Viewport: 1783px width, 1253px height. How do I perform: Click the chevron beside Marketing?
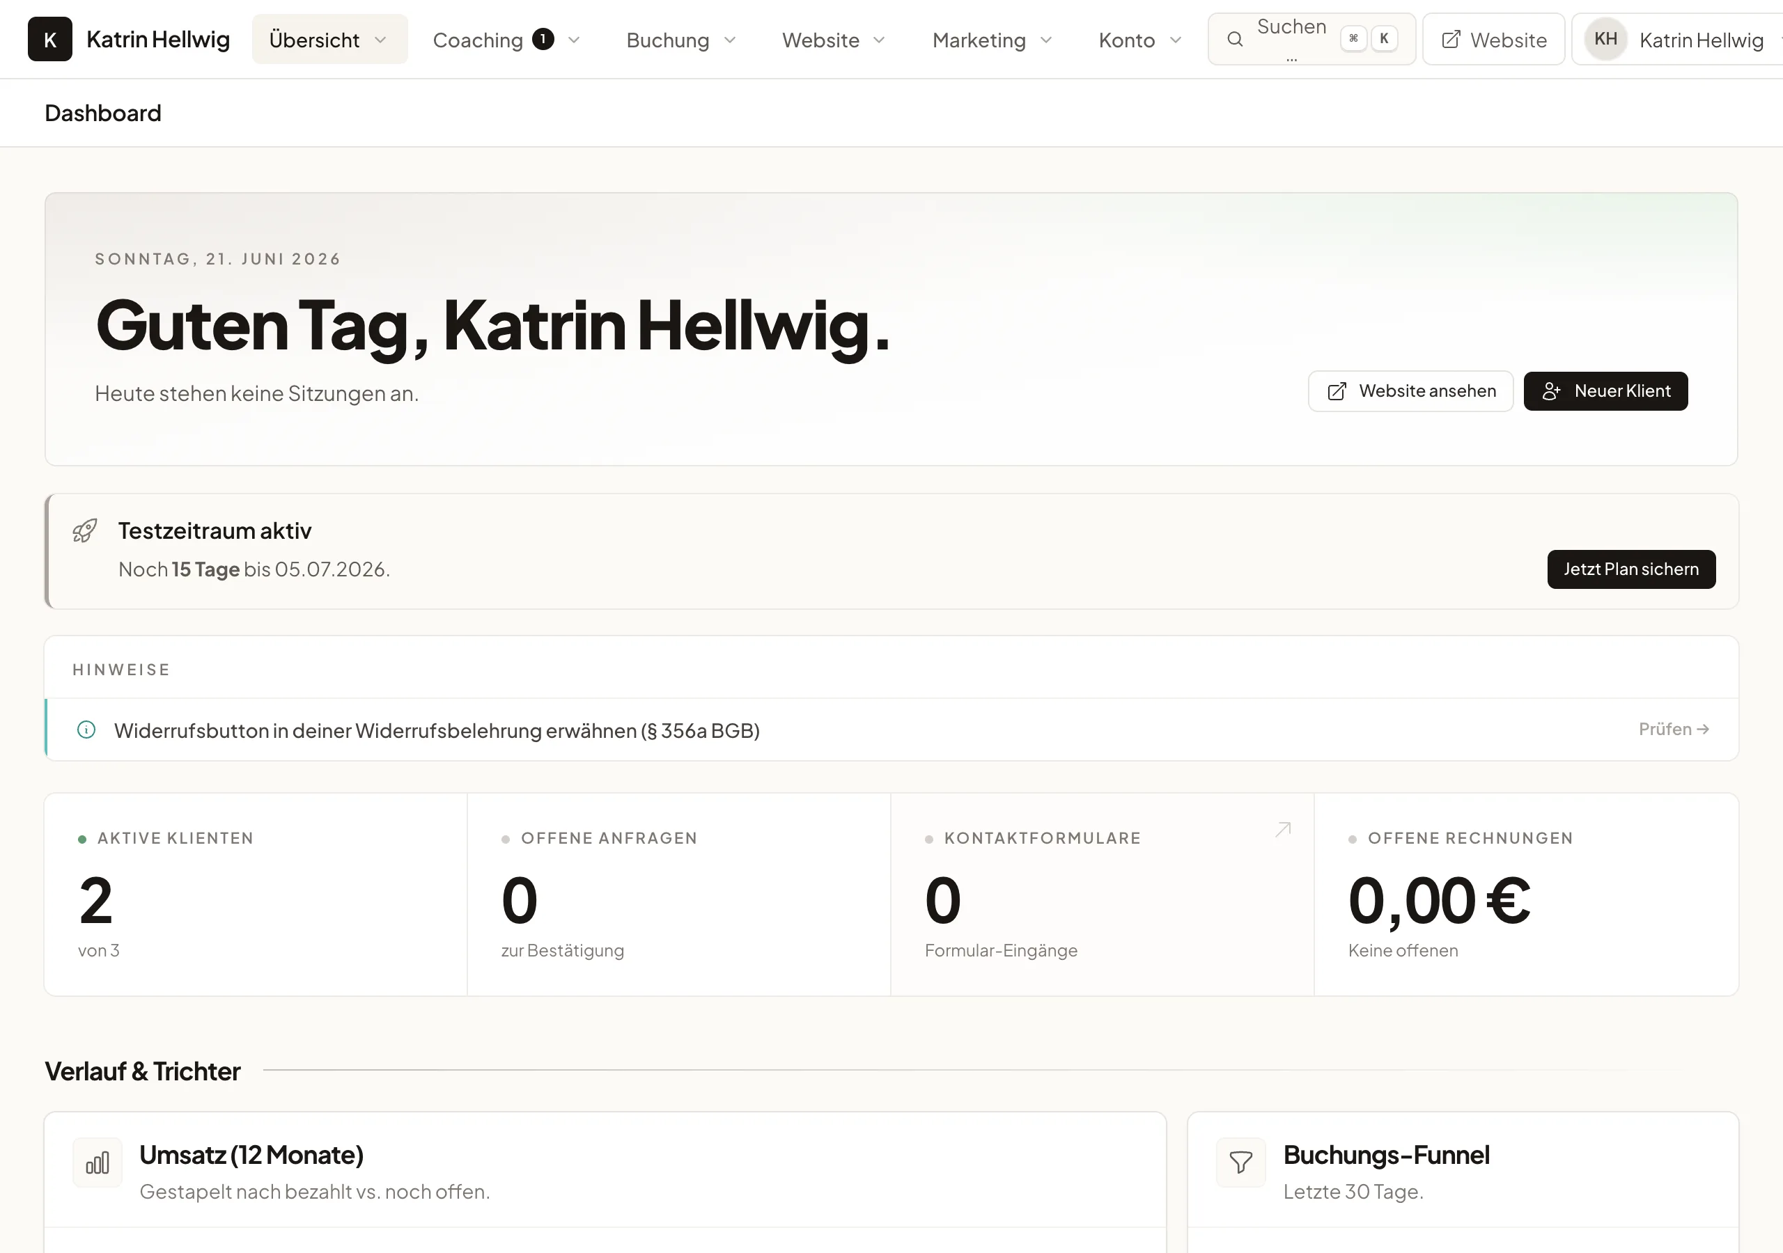(1046, 40)
